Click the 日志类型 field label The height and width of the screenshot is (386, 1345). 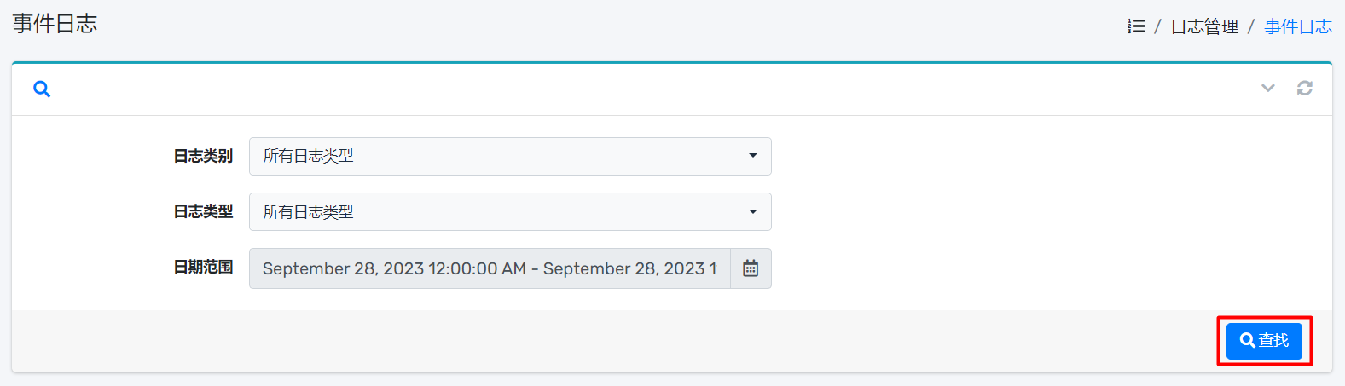[x=203, y=212]
